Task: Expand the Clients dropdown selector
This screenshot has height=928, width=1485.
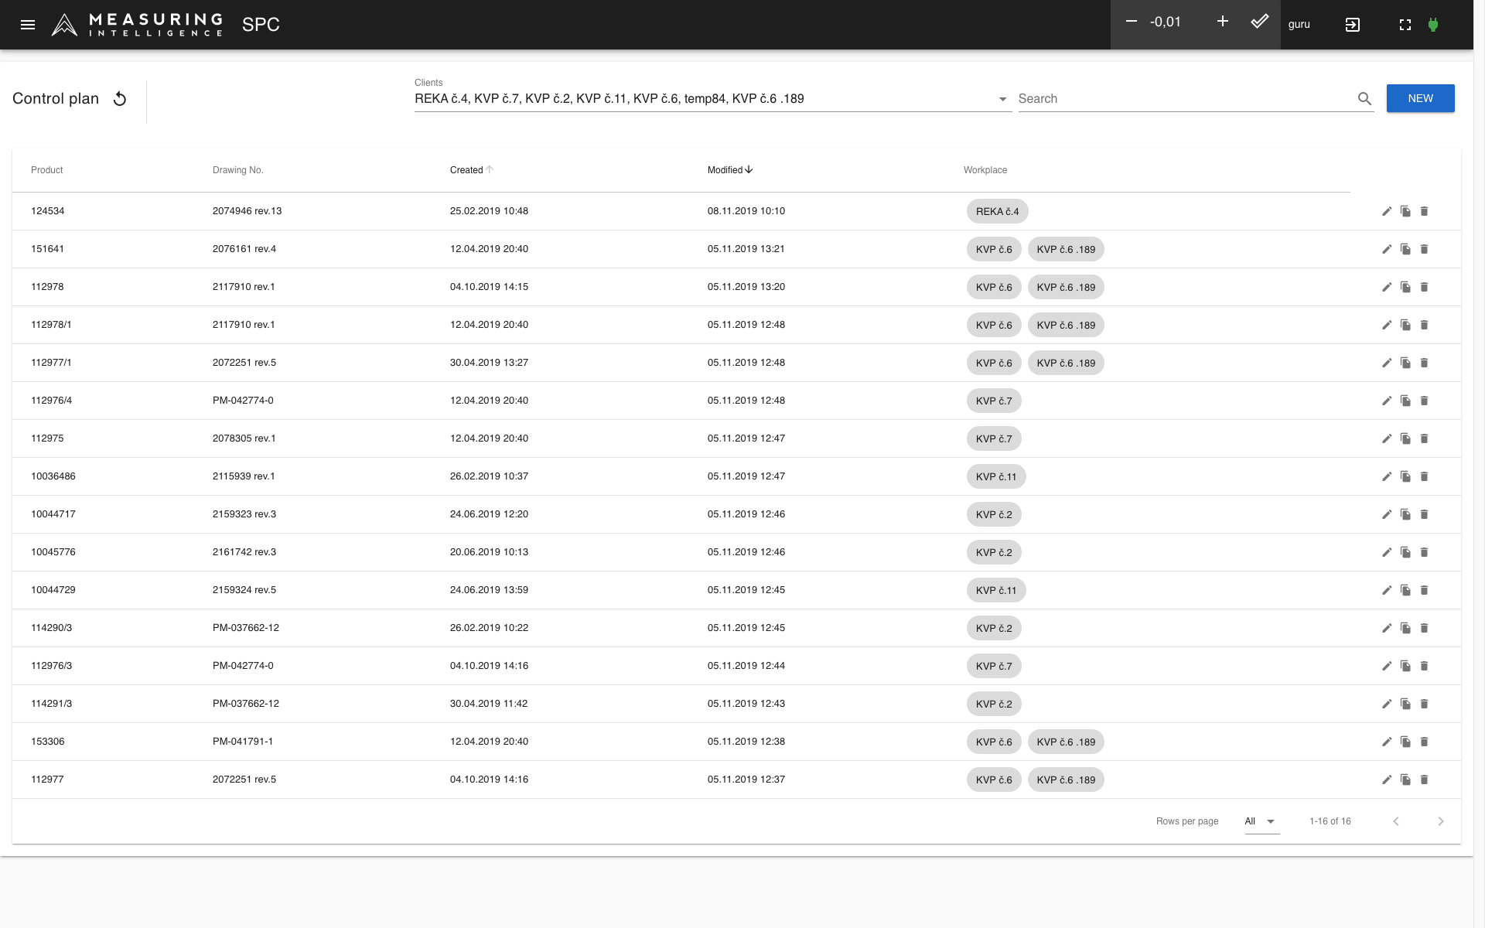Action: pos(1001,98)
